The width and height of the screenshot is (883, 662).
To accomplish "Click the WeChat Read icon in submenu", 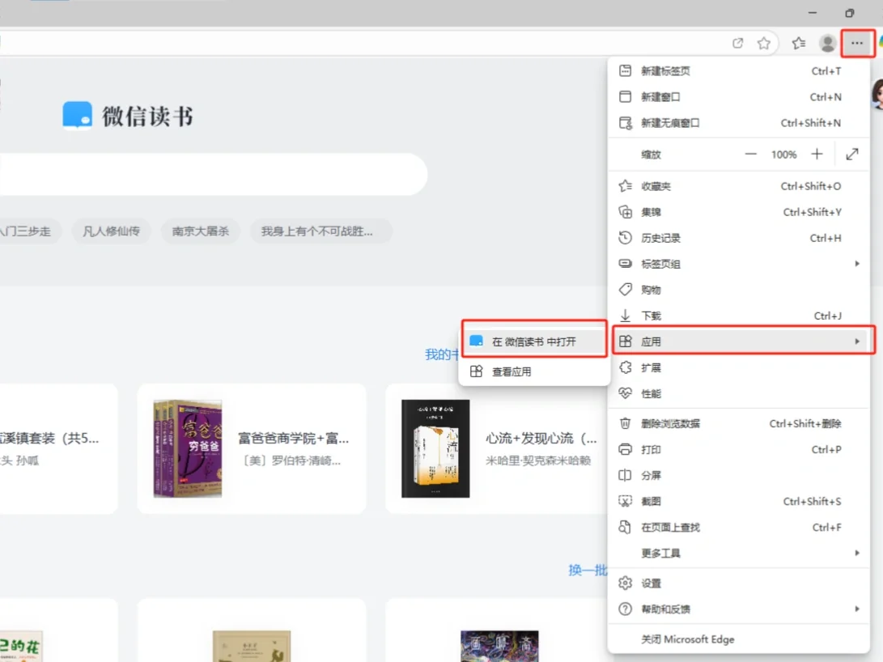I will click(x=477, y=342).
